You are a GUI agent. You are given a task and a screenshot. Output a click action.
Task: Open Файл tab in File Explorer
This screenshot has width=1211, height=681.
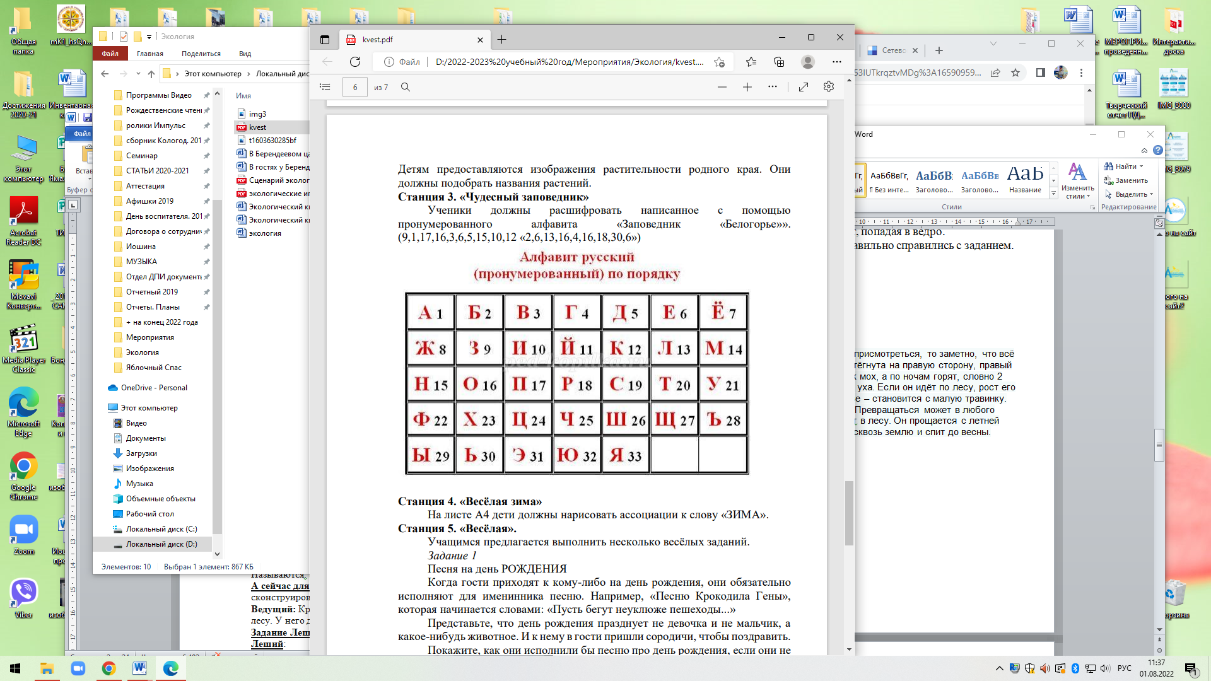pos(110,54)
